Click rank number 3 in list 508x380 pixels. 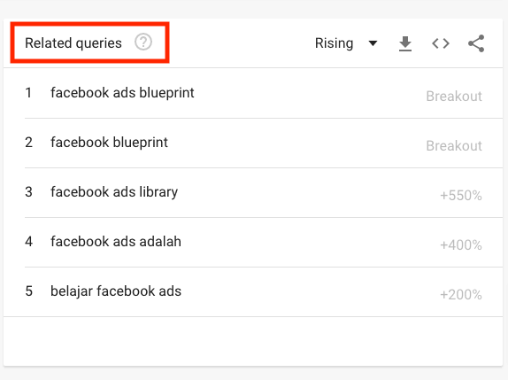coord(28,192)
